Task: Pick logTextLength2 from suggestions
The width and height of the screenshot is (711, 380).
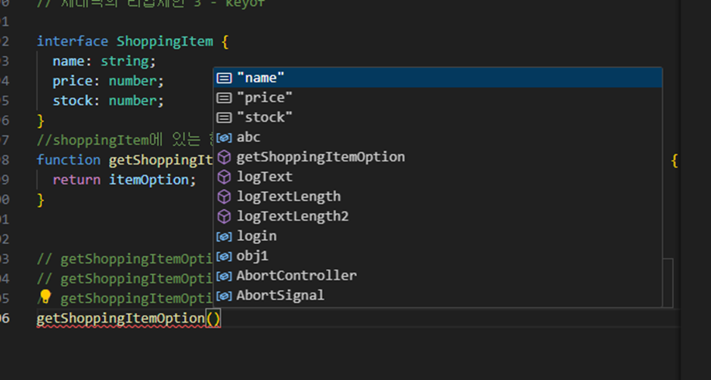Action: point(438,217)
